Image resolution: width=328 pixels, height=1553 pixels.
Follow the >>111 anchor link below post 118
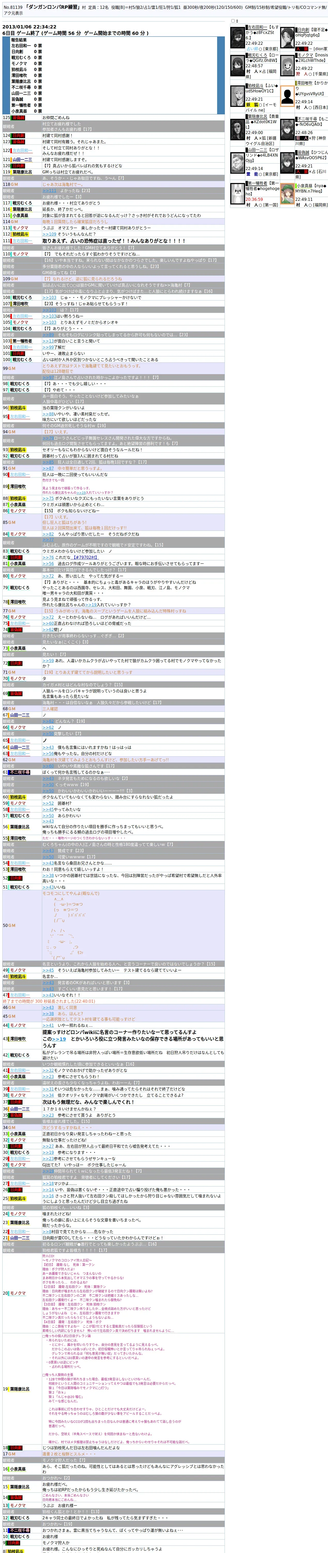pyautogui.click(x=49, y=191)
